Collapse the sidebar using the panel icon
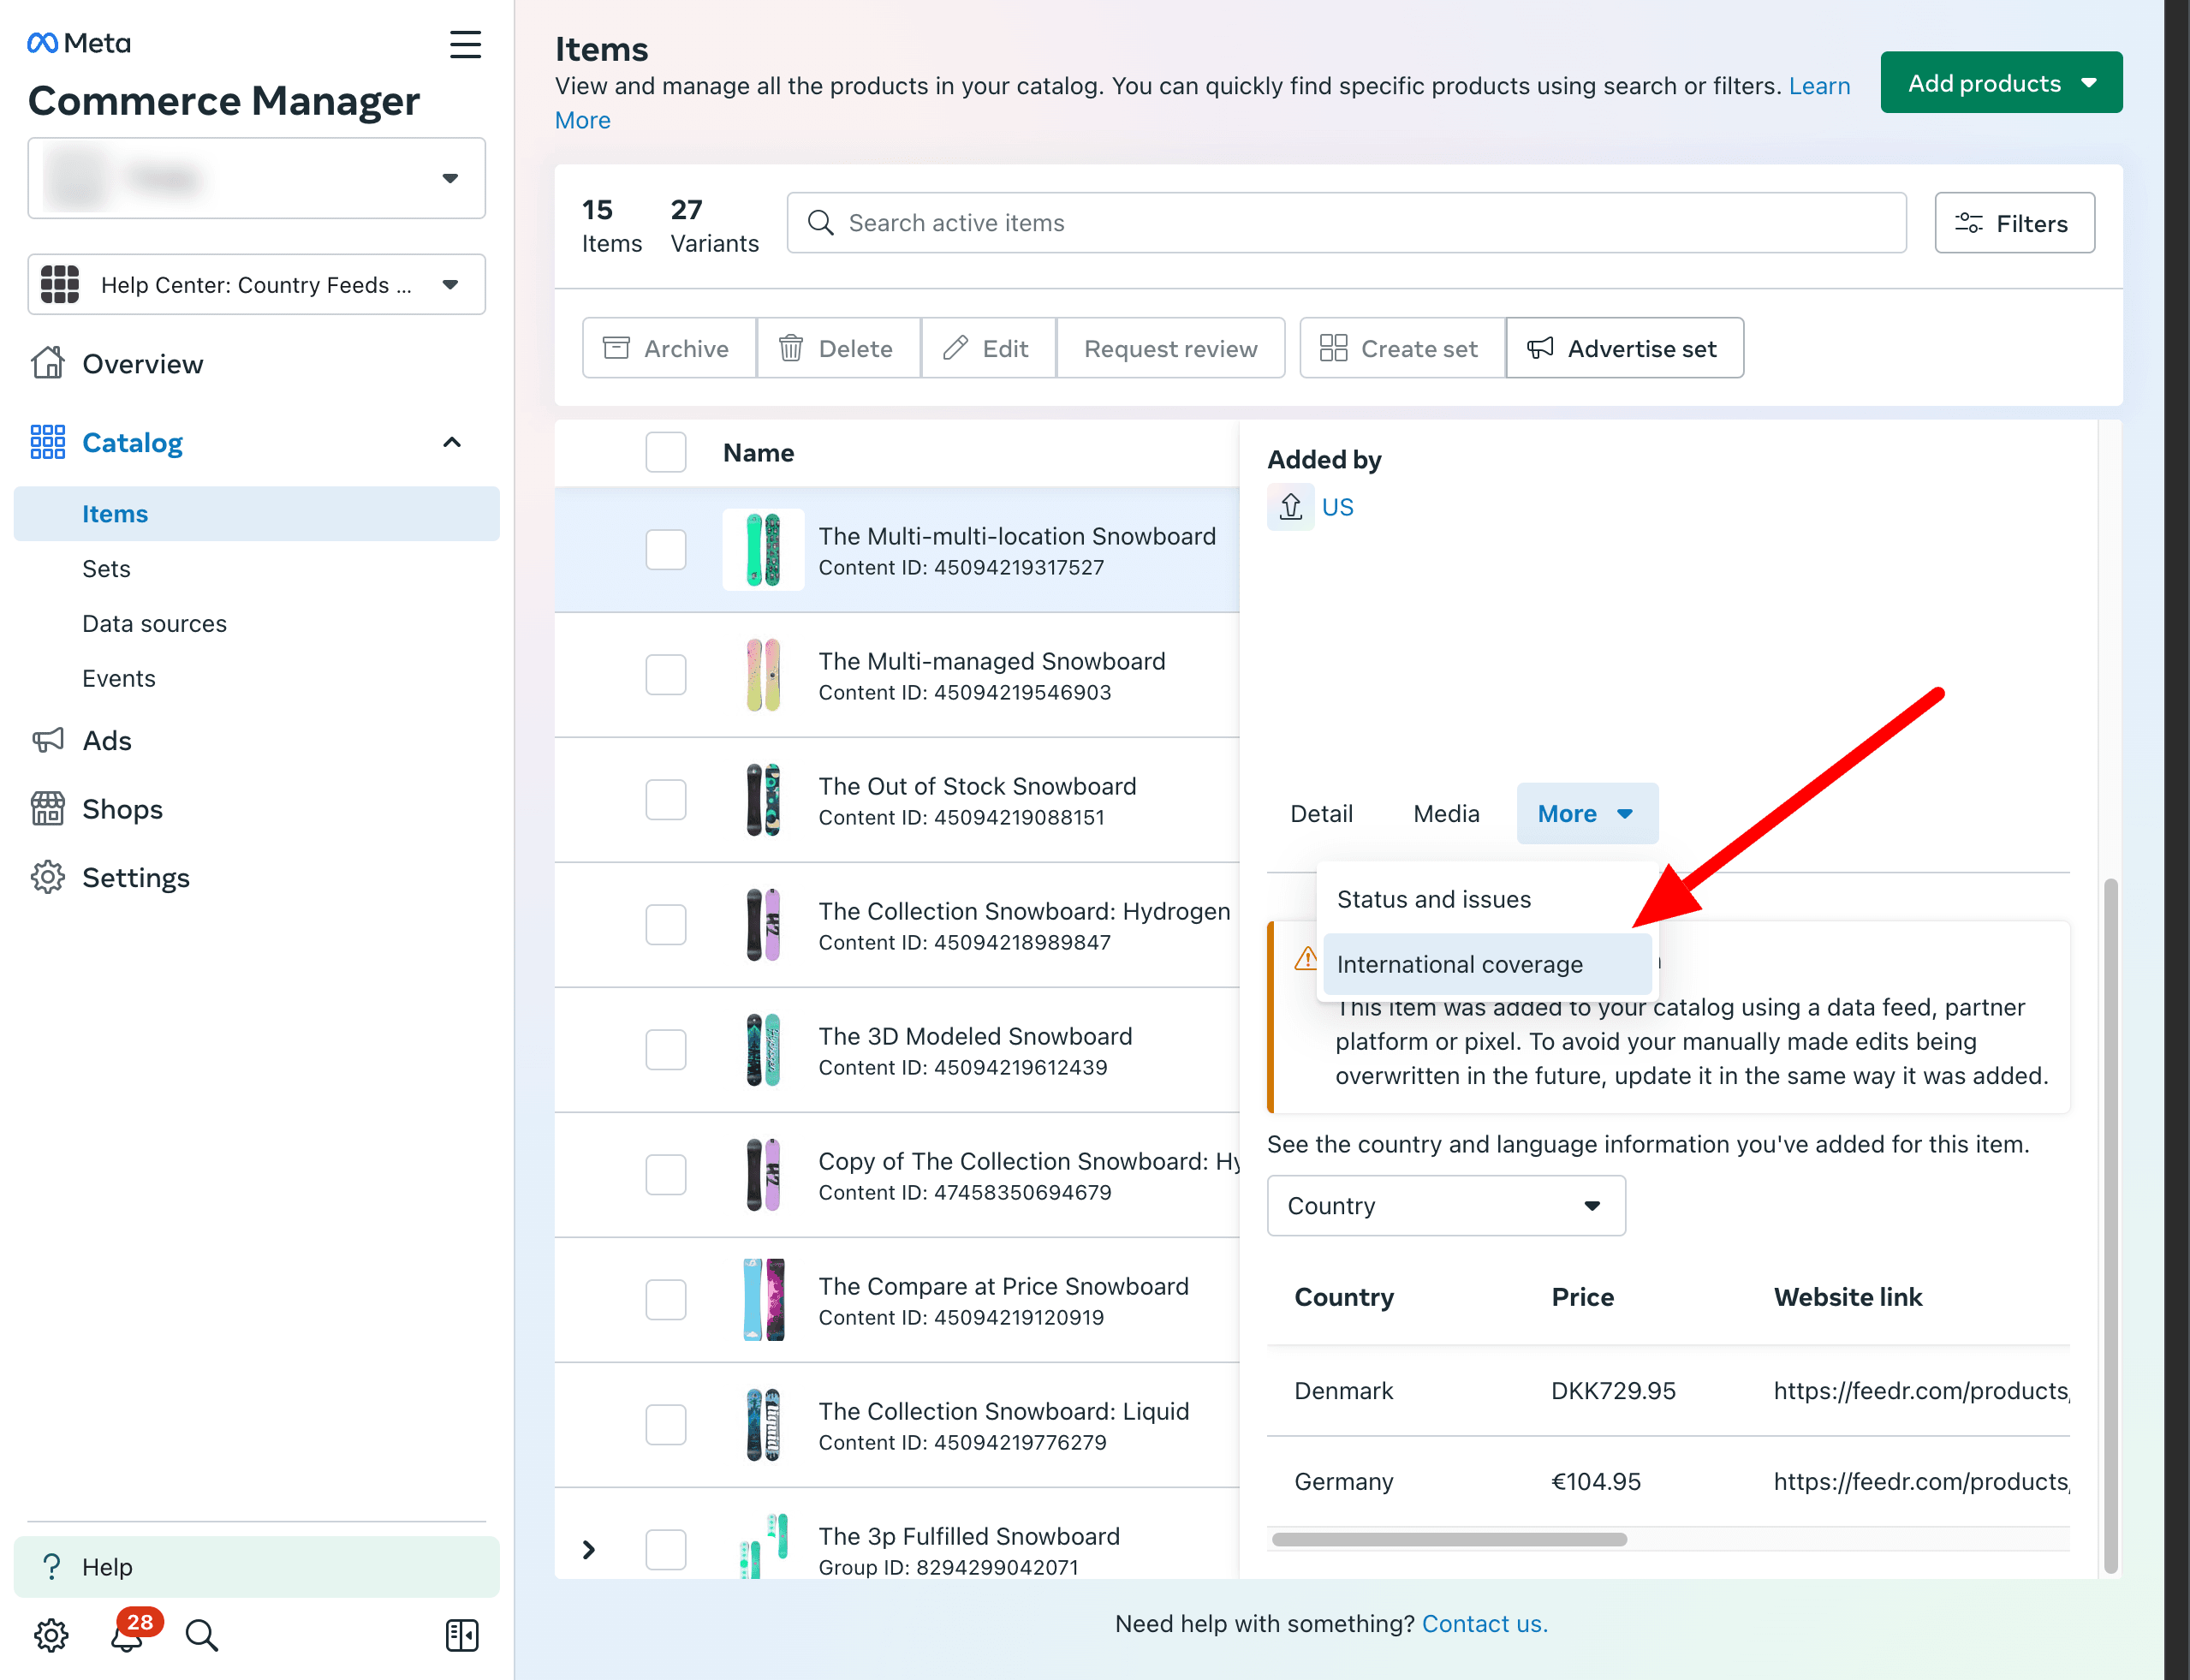 (461, 1636)
